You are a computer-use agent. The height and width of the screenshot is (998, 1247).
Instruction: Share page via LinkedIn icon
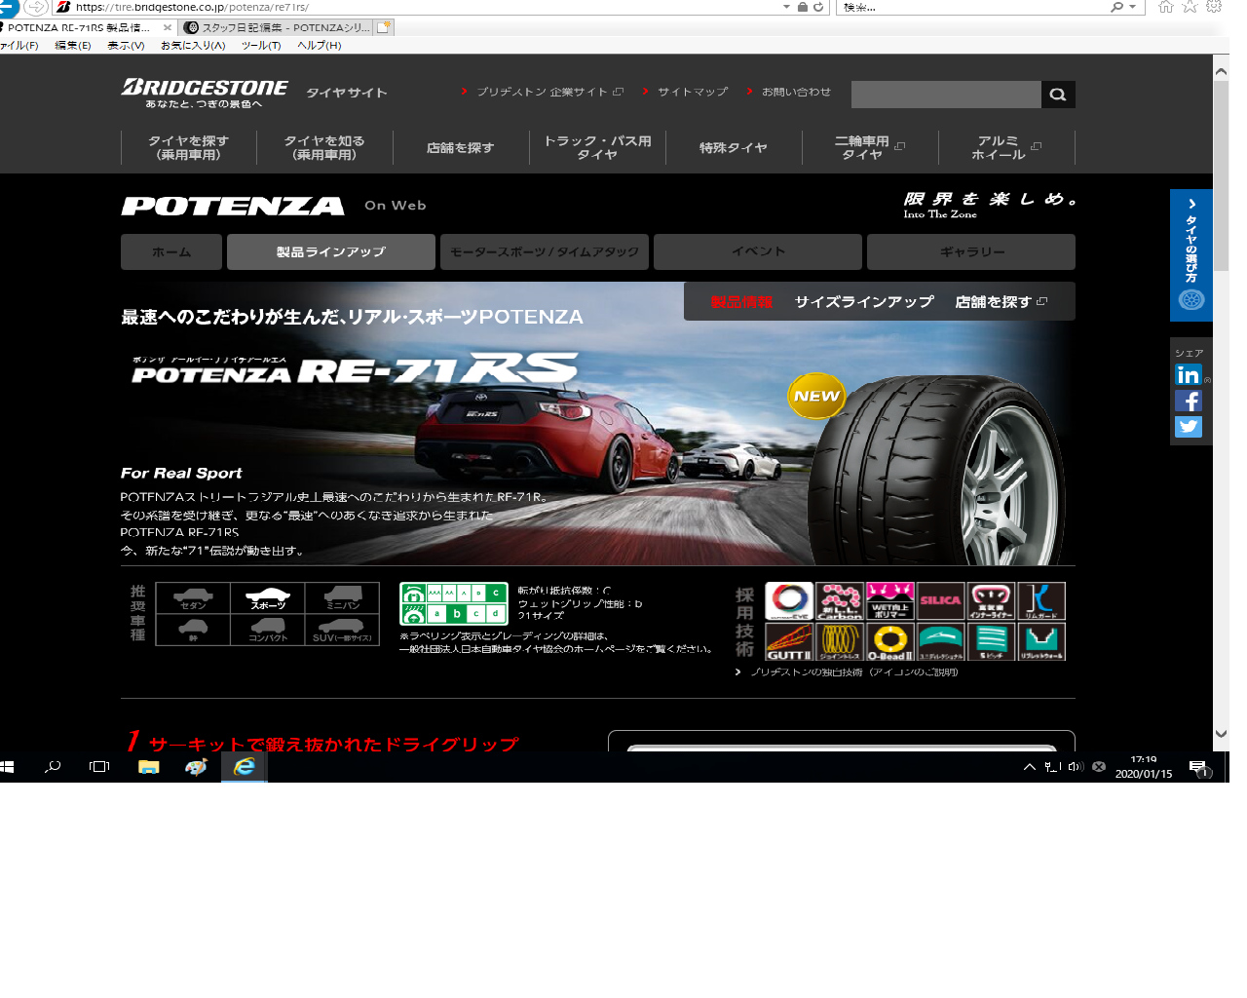(1188, 375)
